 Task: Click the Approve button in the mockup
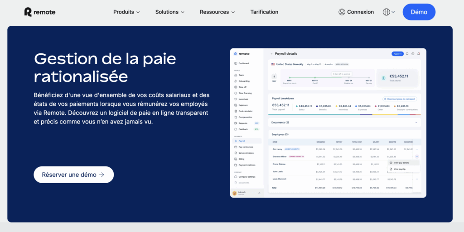397,54
